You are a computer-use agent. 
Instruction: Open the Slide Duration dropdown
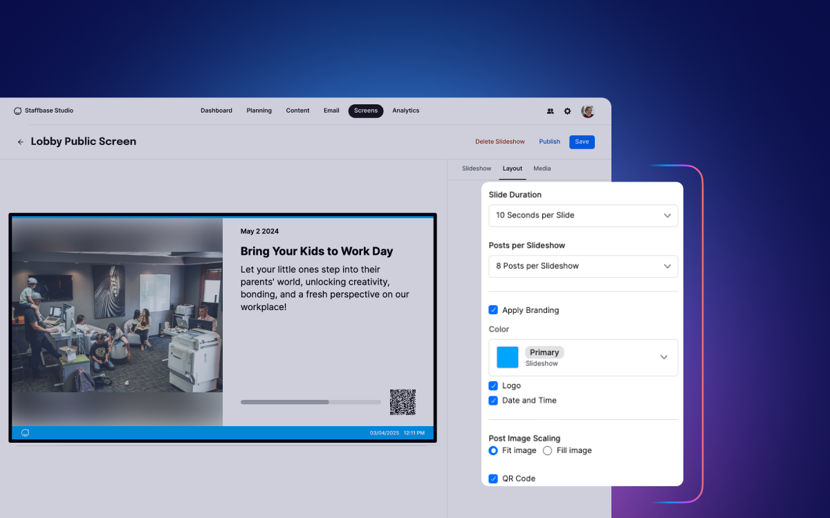click(583, 215)
